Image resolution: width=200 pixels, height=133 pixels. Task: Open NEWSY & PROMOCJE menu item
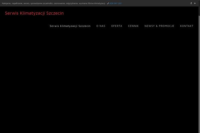pos(159,26)
